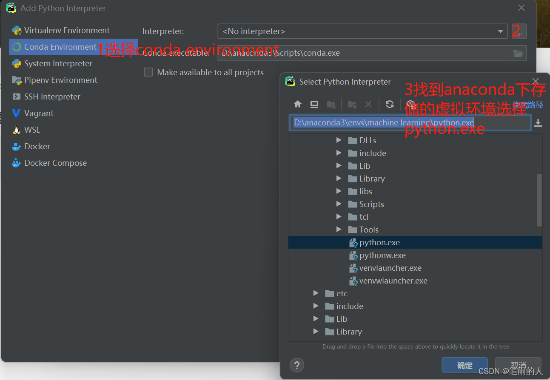Image resolution: width=550 pixels, height=380 pixels.
Task: Click the file tree vertical scrollbar
Action: click(539, 200)
